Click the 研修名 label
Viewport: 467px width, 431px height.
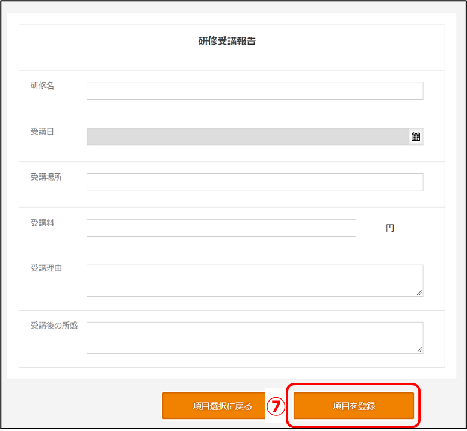[x=42, y=86]
